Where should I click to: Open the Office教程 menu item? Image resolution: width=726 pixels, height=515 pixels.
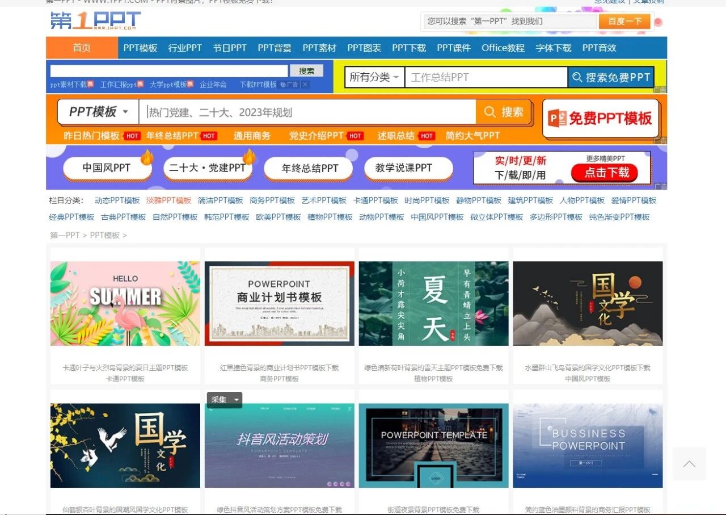coord(503,48)
